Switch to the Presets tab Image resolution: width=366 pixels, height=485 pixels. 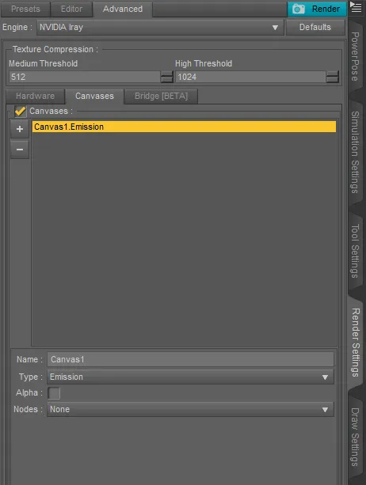pos(25,9)
